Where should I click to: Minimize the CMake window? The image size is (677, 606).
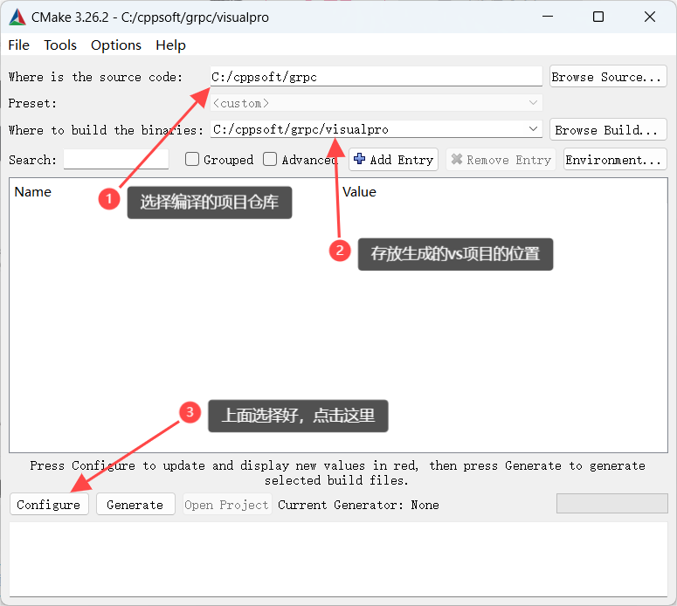[548, 17]
